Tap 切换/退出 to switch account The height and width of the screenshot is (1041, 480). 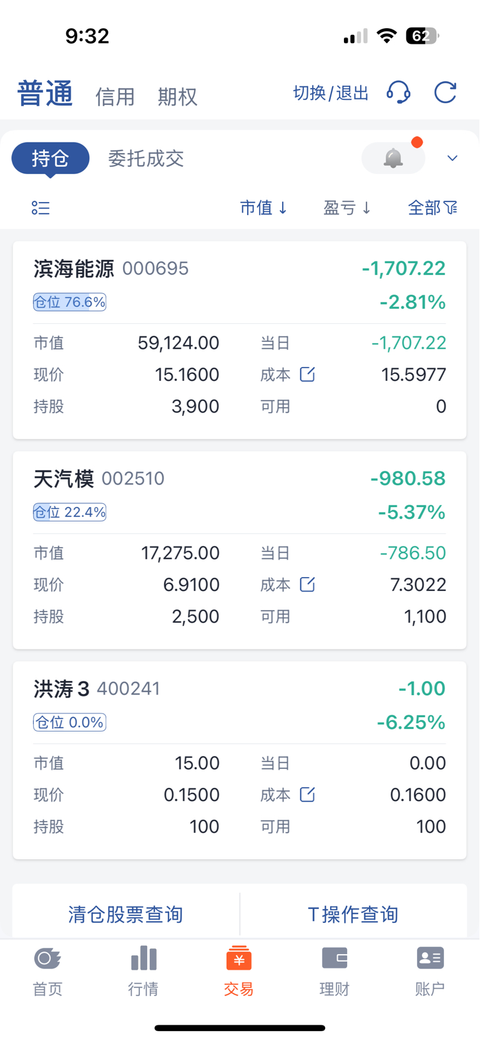[x=331, y=93]
